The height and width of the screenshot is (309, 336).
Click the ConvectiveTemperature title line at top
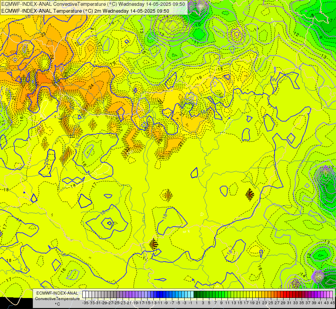[x=93, y=4]
